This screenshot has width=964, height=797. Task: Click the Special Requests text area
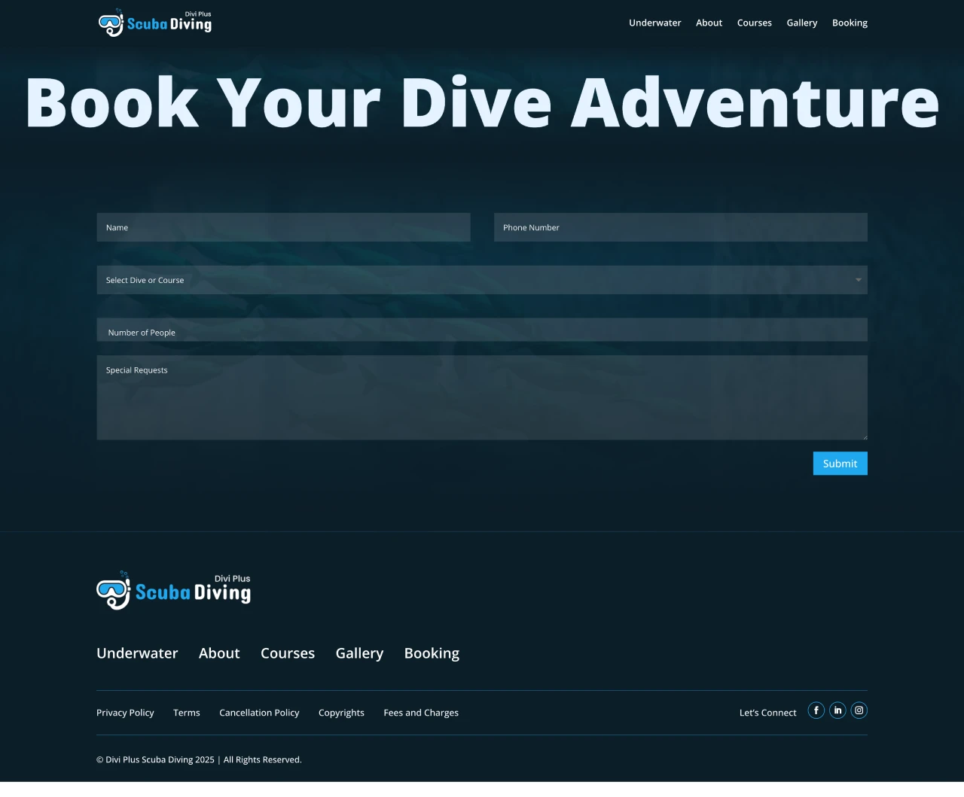(x=482, y=397)
